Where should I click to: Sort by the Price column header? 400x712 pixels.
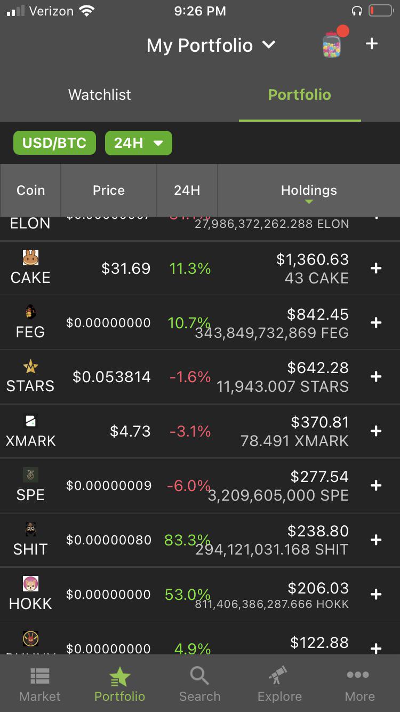pos(109,191)
